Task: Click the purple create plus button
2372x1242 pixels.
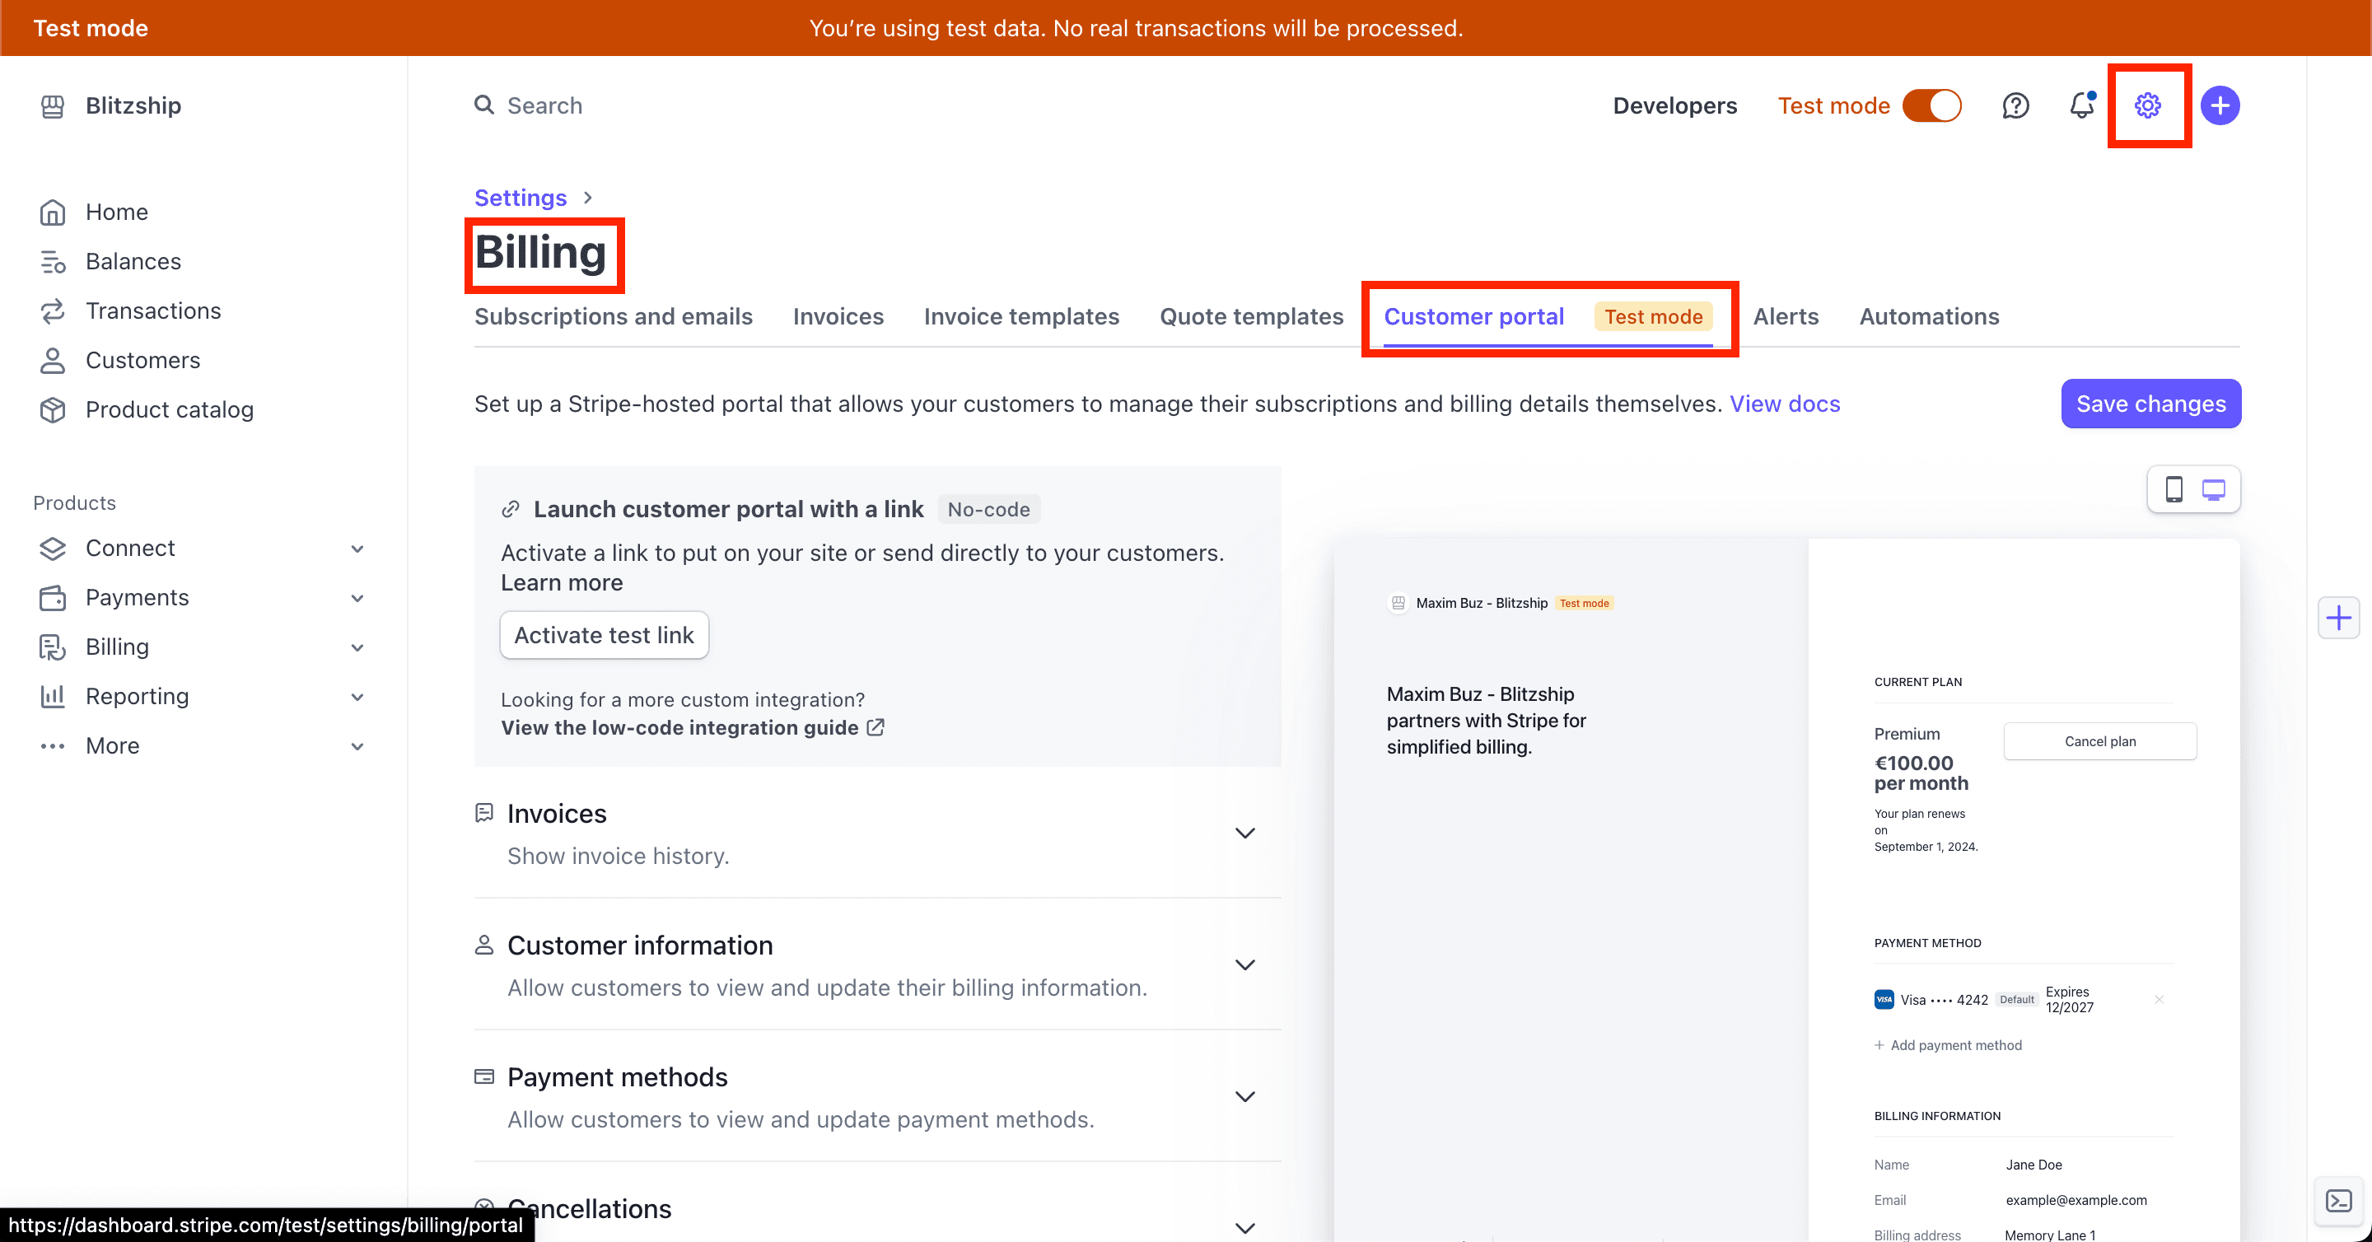Action: click(2220, 105)
